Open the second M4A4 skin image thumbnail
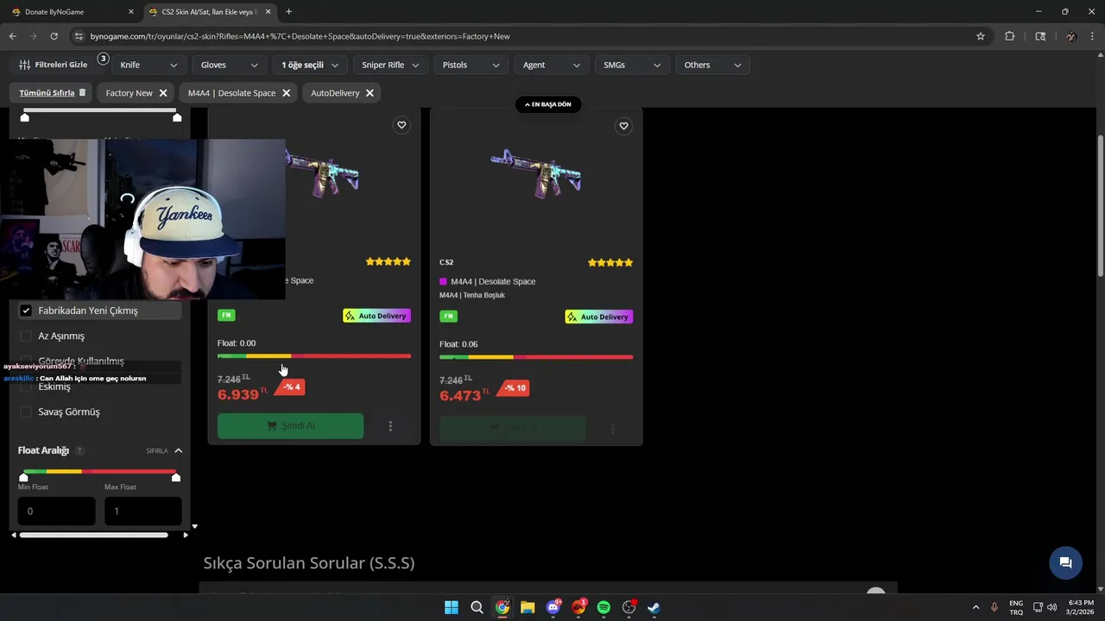This screenshot has height=621, width=1105. (535, 174)
